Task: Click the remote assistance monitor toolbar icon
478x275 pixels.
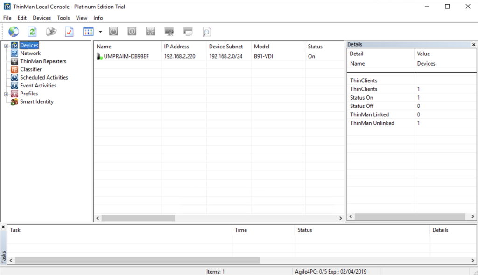Action: (169, 32)
